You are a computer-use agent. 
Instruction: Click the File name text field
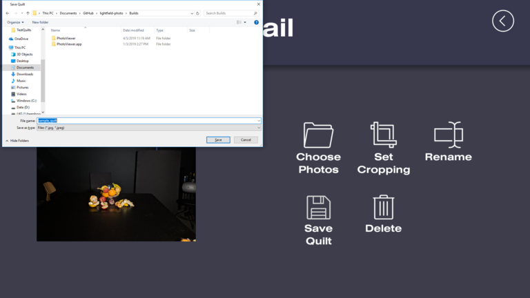pyautogui.click(x=148, y=121)
